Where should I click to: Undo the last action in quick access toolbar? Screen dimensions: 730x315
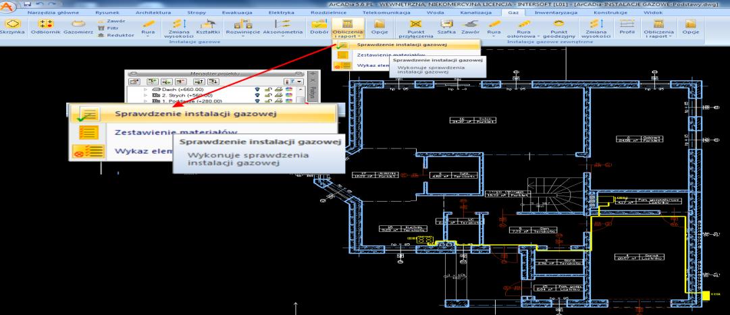[41, 4]
